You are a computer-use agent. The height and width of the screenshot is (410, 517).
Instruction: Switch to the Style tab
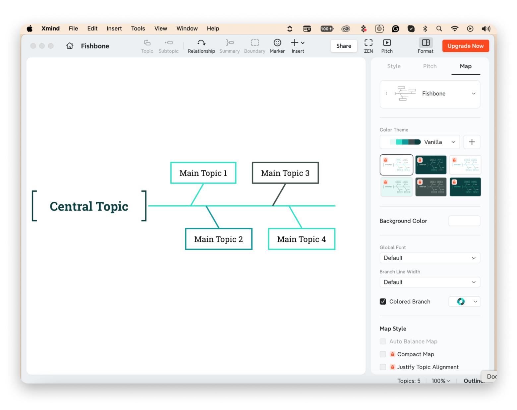[394, 66]
